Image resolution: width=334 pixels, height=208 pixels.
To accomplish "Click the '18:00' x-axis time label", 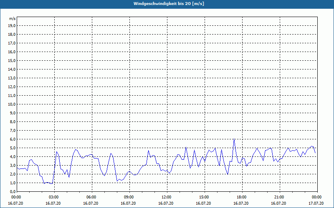I will (241, 197).
